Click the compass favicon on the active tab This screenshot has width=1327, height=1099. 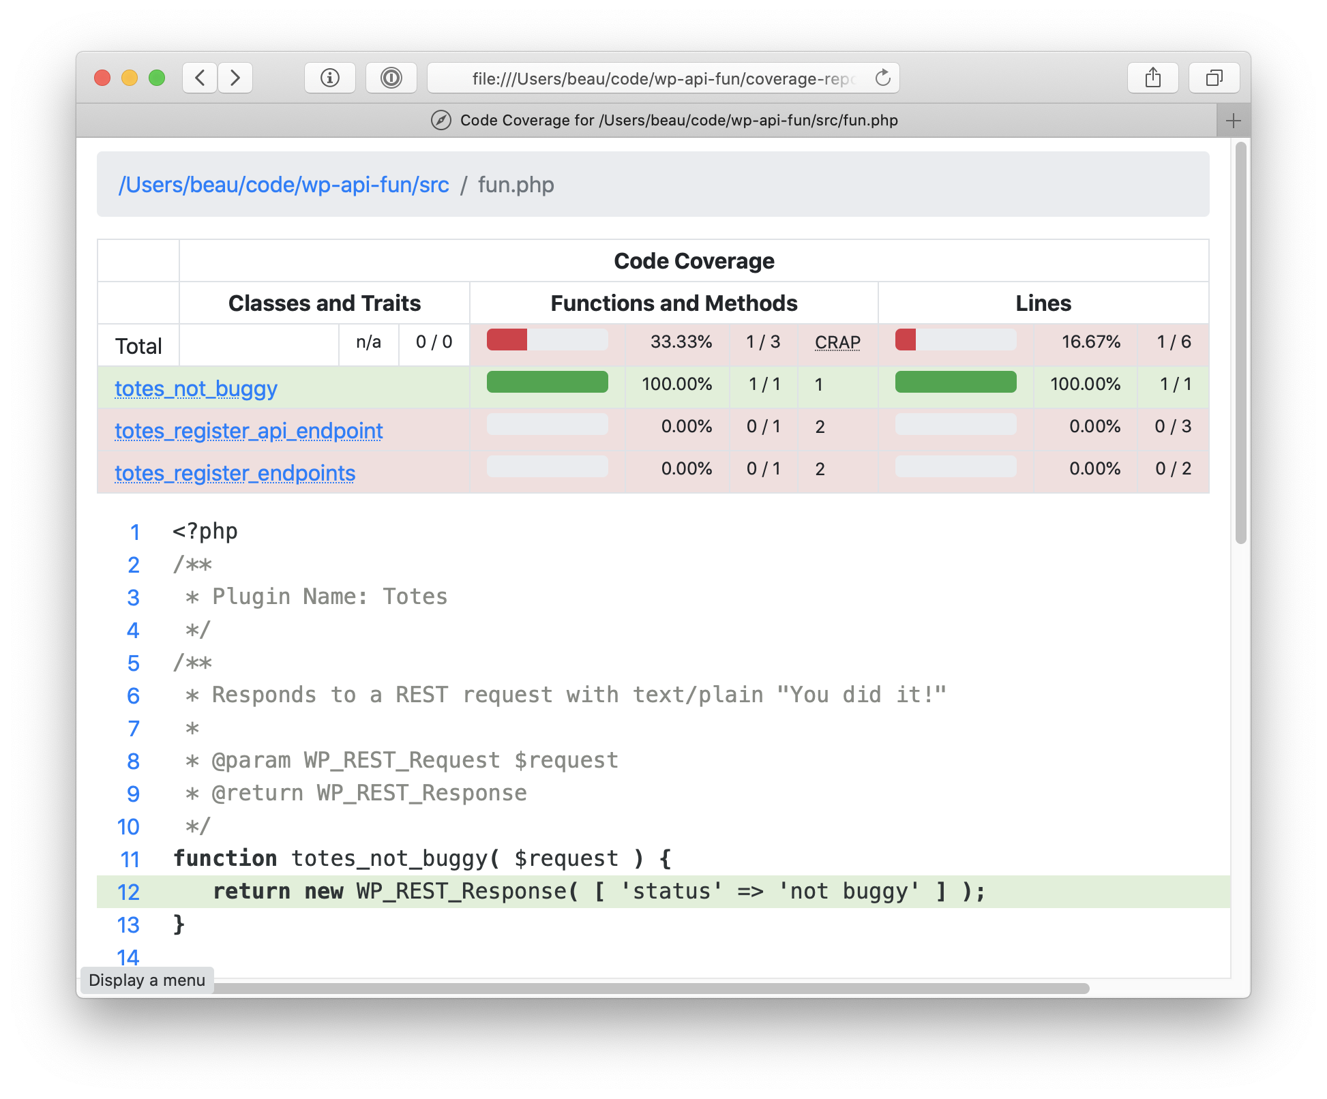pyautogui.click(x=442, y=121)
